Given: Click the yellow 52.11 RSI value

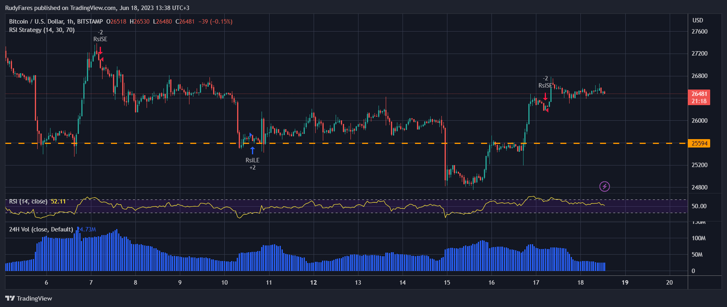Looking at the screenshot, I should point(58,201).
